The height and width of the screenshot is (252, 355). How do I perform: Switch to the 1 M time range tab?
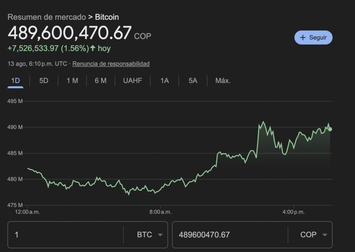point(72,81)
